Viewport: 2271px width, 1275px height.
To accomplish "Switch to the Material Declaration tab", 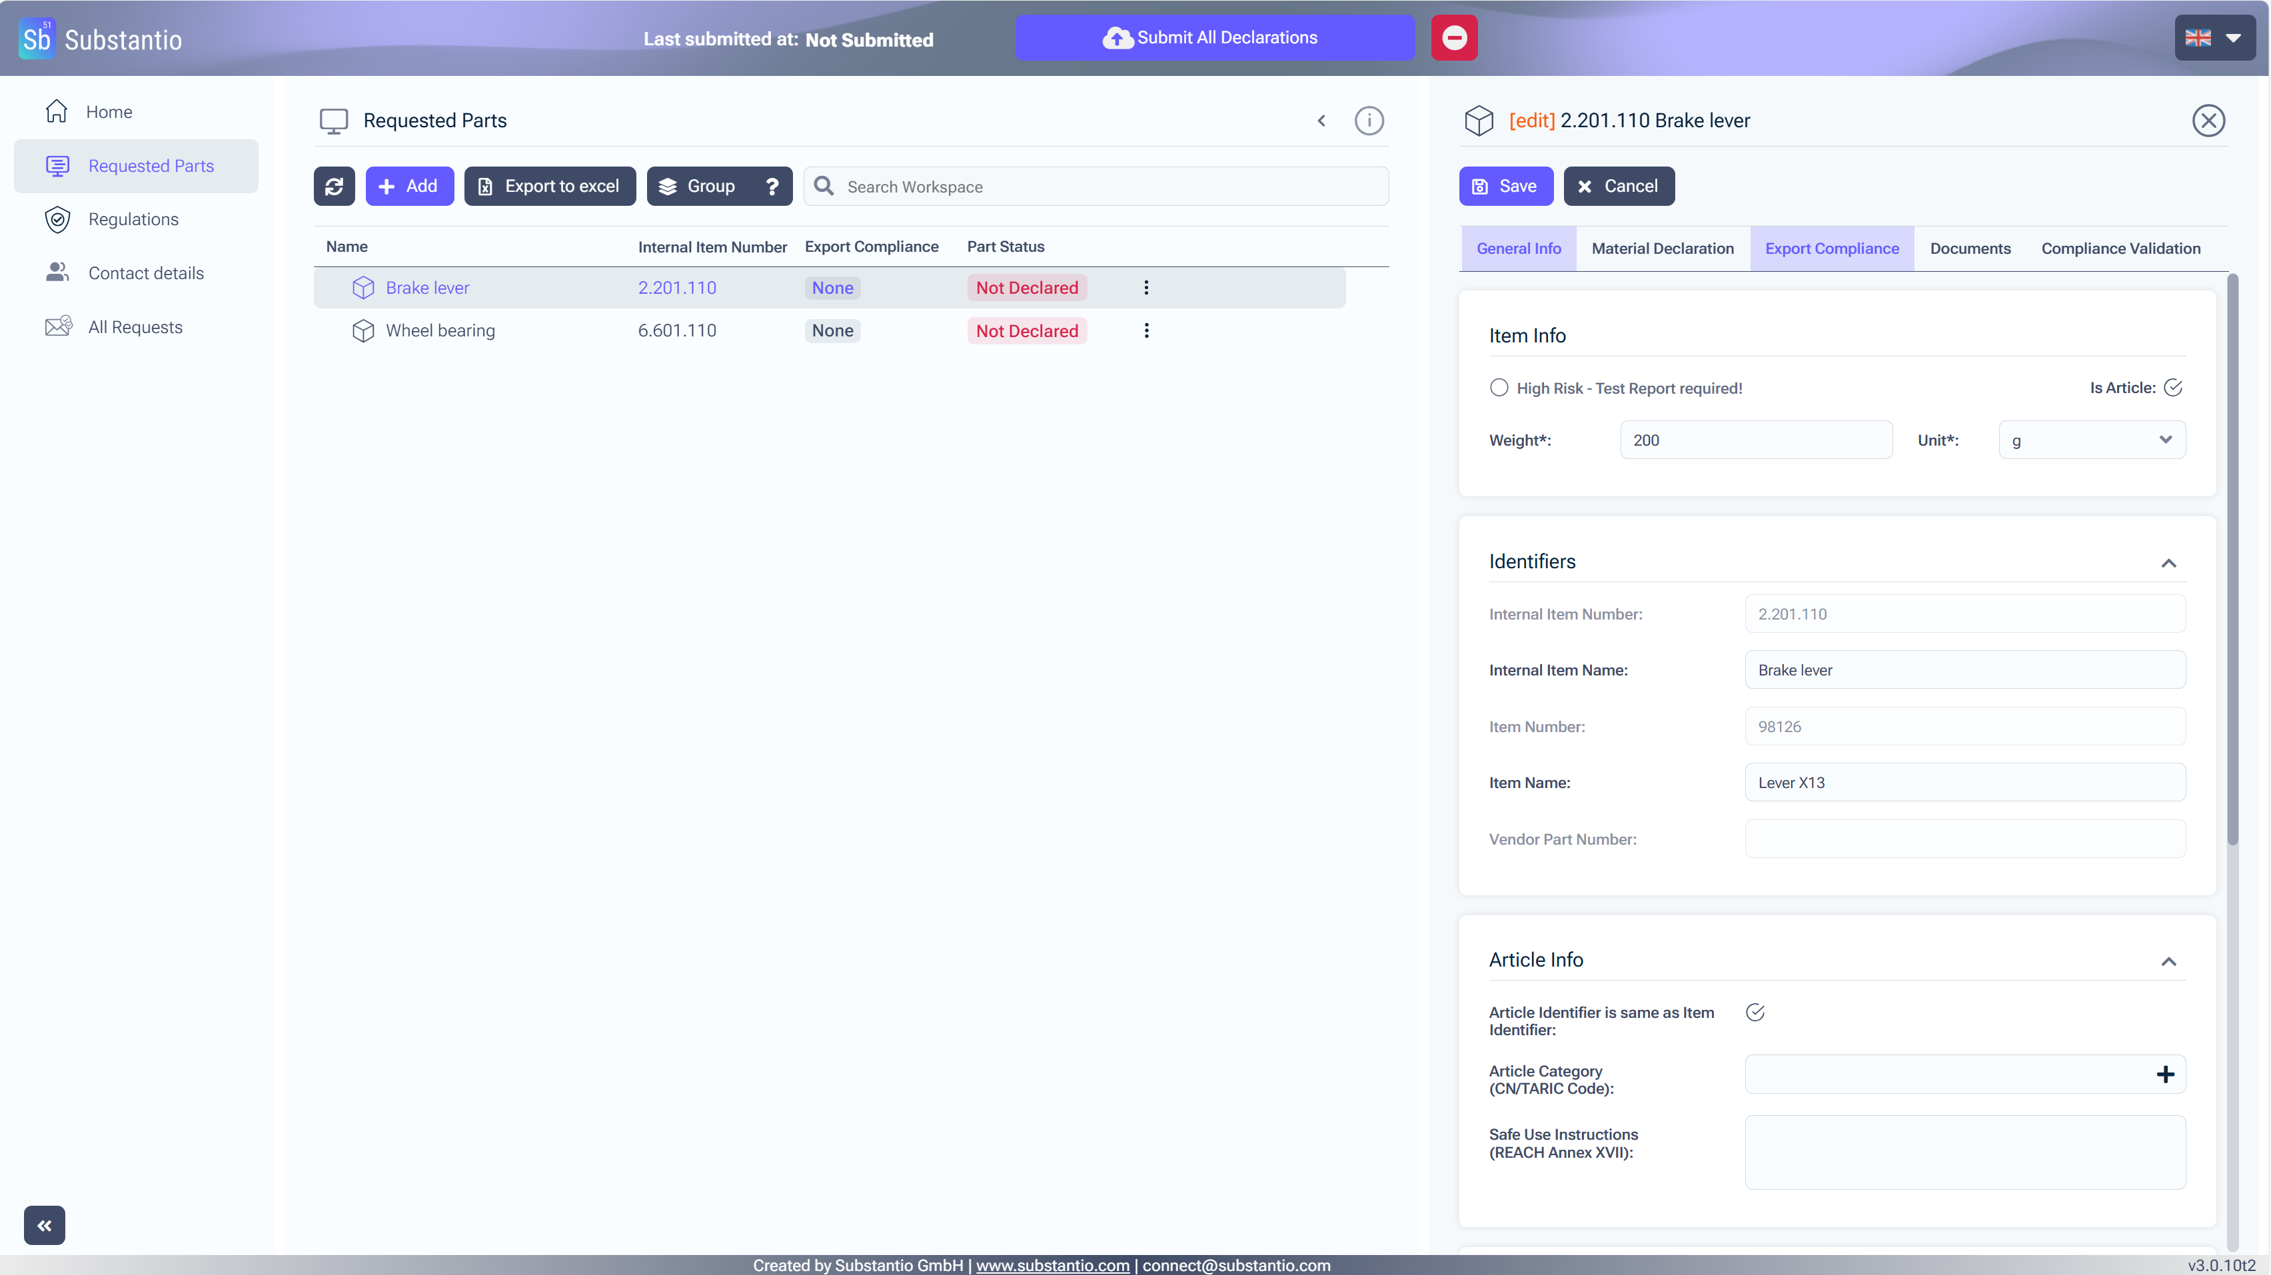I will coord(1662,248).
